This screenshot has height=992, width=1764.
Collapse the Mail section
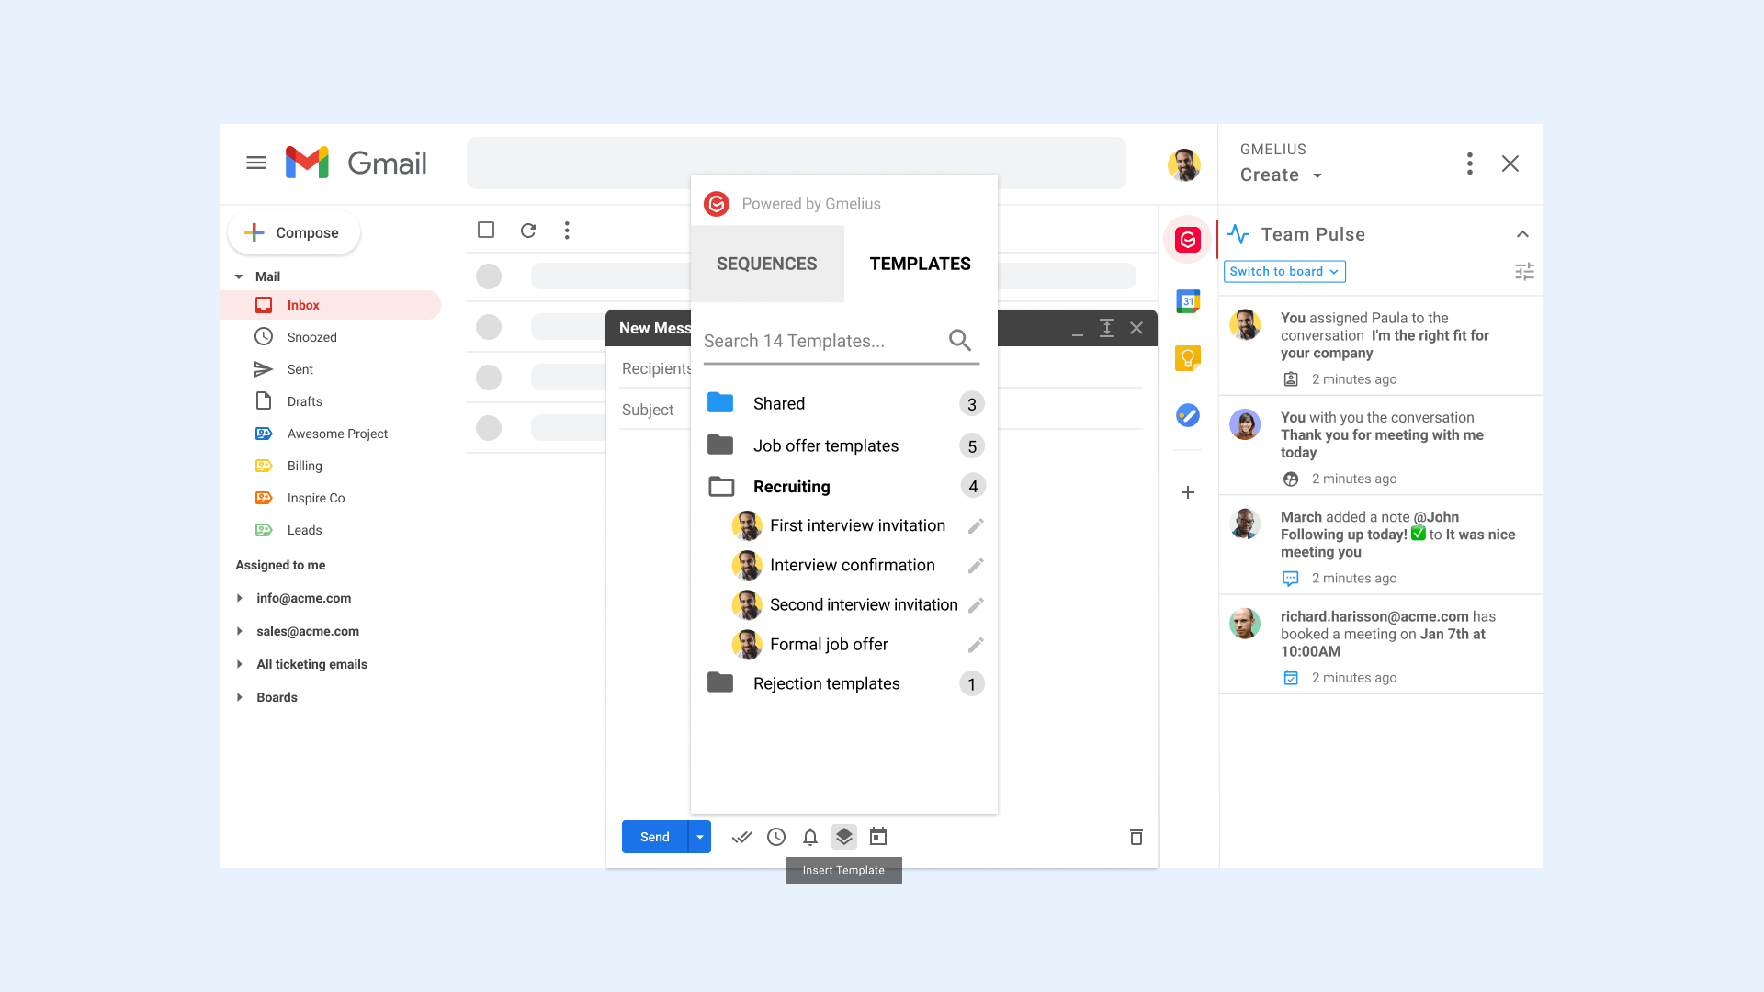[x=239, y=276]
